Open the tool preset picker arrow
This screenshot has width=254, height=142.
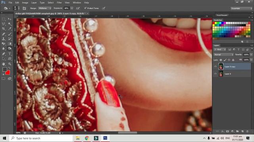[10, 8]
